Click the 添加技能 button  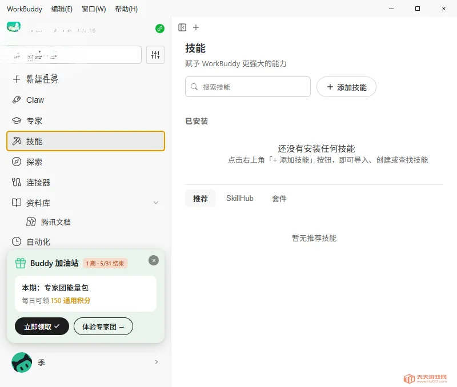pos(346,87)
